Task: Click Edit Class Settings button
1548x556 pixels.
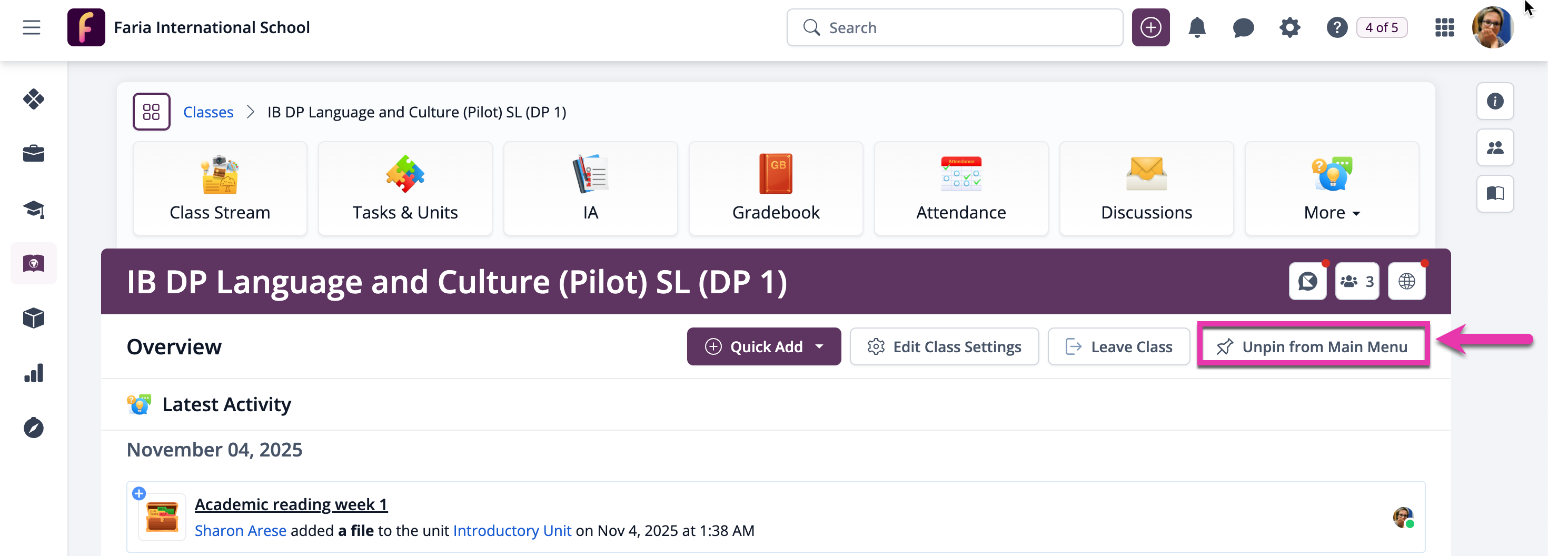Action: [x=944, y=347]
